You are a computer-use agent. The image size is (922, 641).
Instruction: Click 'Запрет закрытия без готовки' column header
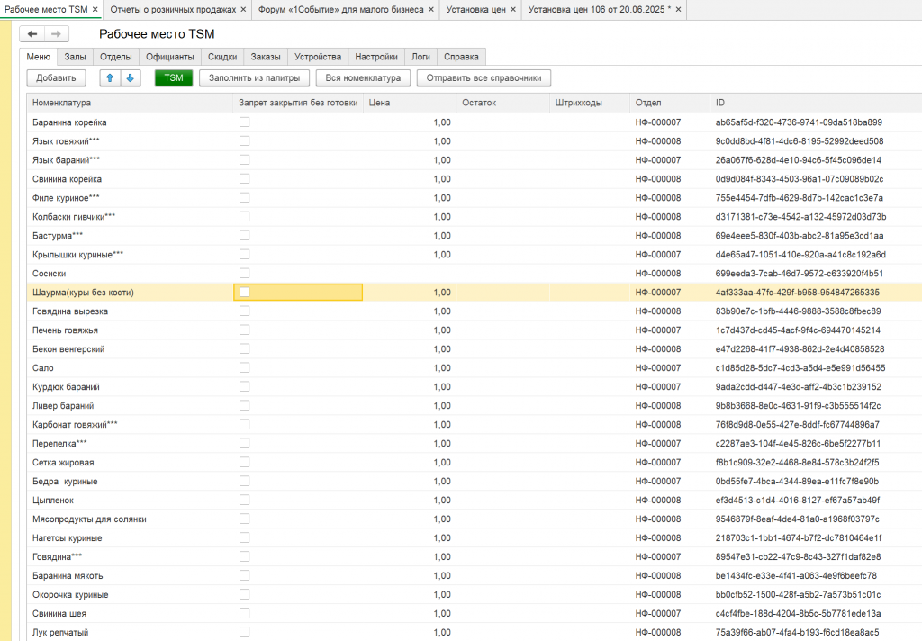point(298,103)
